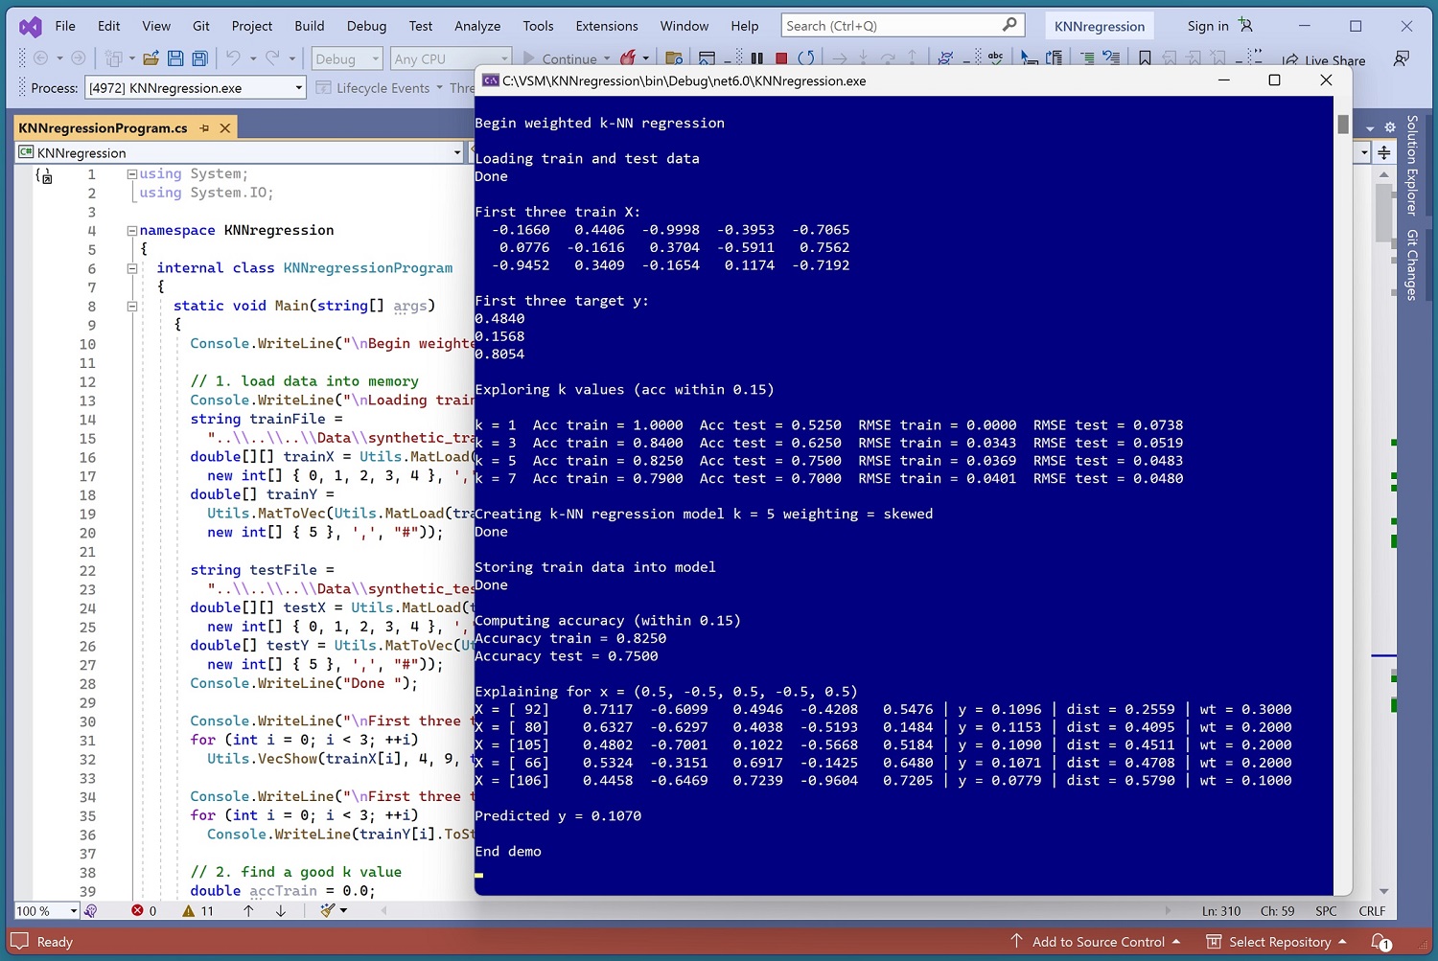
Task: Toggle pin on KNNregressionProgram.cs tab
Action: [x=204, y=127]
